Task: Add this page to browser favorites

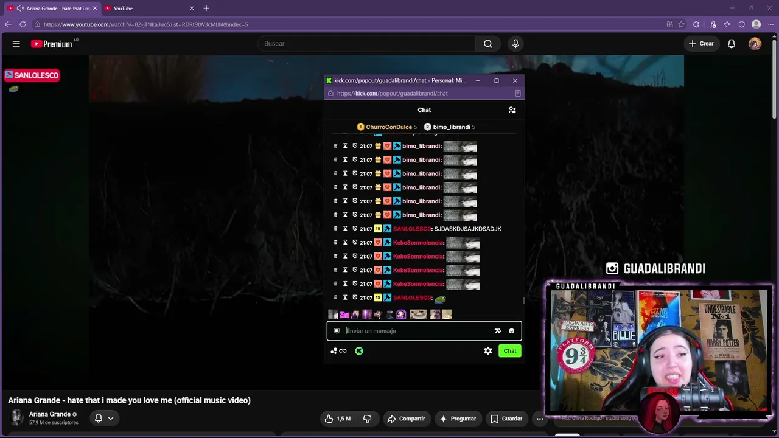Action: (x=682, y=24)
